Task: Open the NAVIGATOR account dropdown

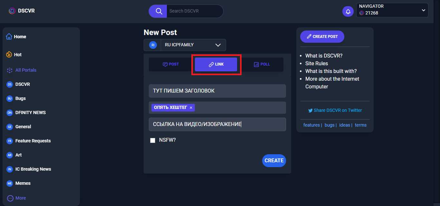Action: tap(423, 10)
